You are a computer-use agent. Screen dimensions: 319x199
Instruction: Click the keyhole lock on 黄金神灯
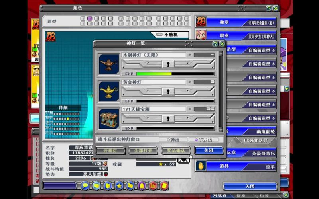(168, 92)
